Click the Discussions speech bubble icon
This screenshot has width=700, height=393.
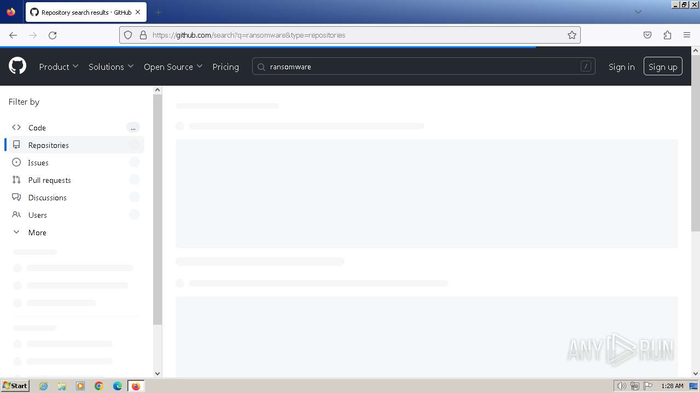[x=16, y=197]
